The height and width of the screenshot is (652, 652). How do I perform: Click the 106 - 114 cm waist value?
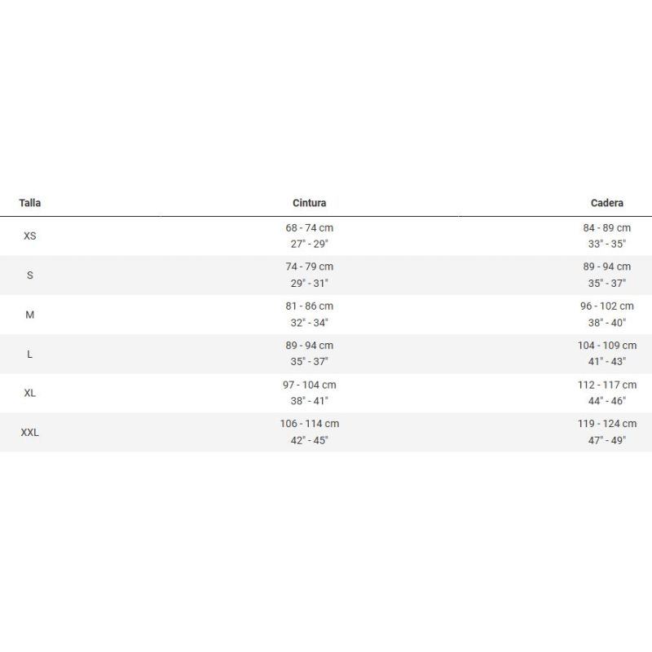pyautogui.click(x=310, y=424)
